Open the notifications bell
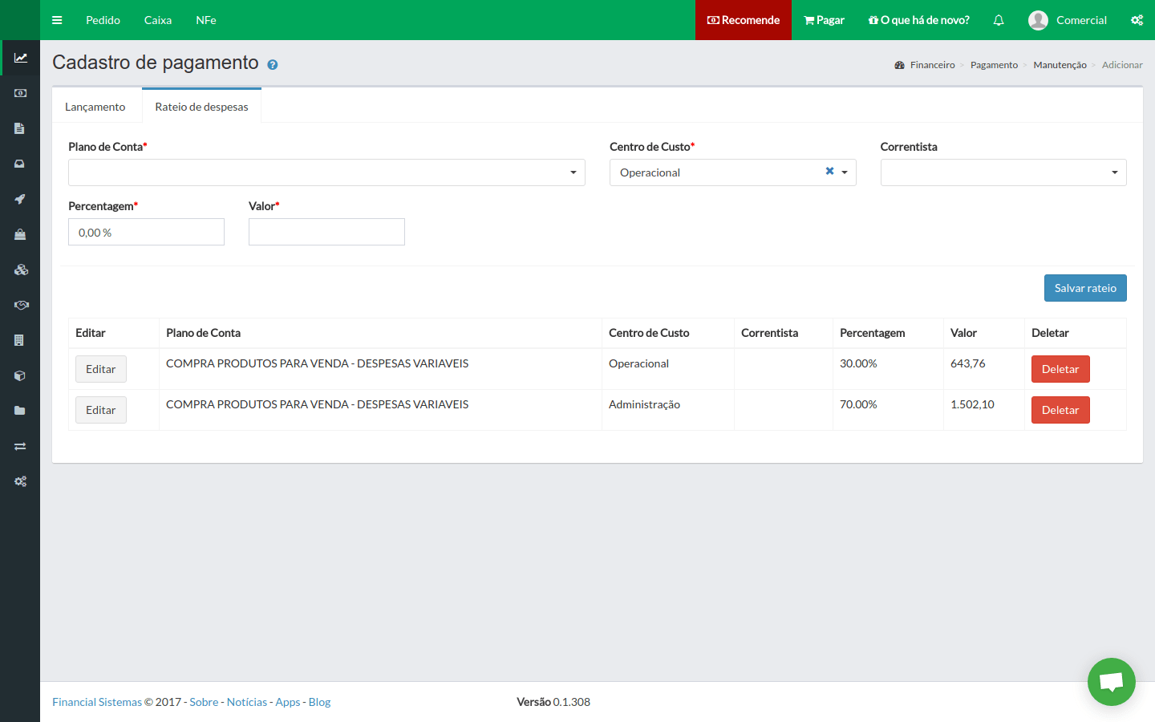 pyautogui.click(x=999, y=20)
